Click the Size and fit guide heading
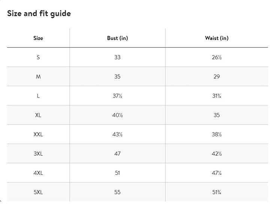The width and height of the screenshot is (270, 204). [39, 14]
